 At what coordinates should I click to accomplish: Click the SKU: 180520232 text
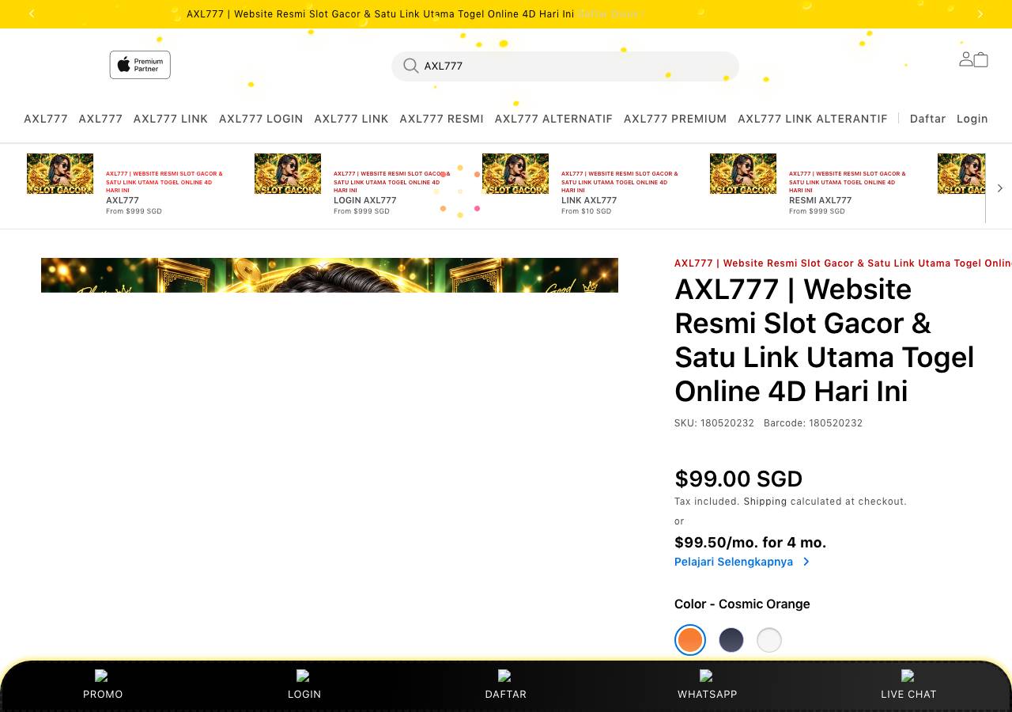(714, 423)
